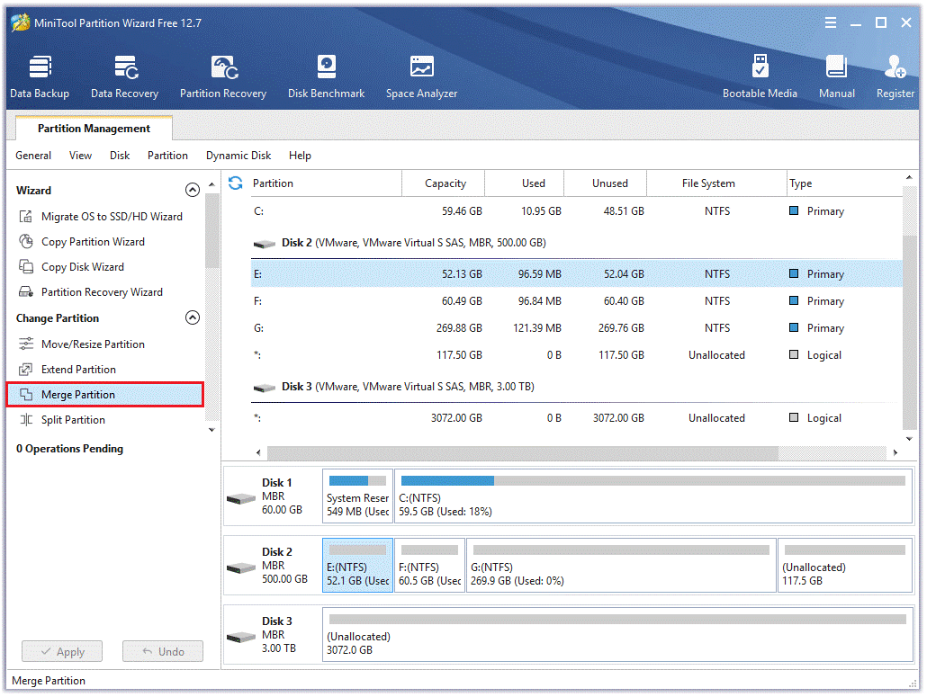
Task: Collapse the Wizard section
Action: click(192, 191)
